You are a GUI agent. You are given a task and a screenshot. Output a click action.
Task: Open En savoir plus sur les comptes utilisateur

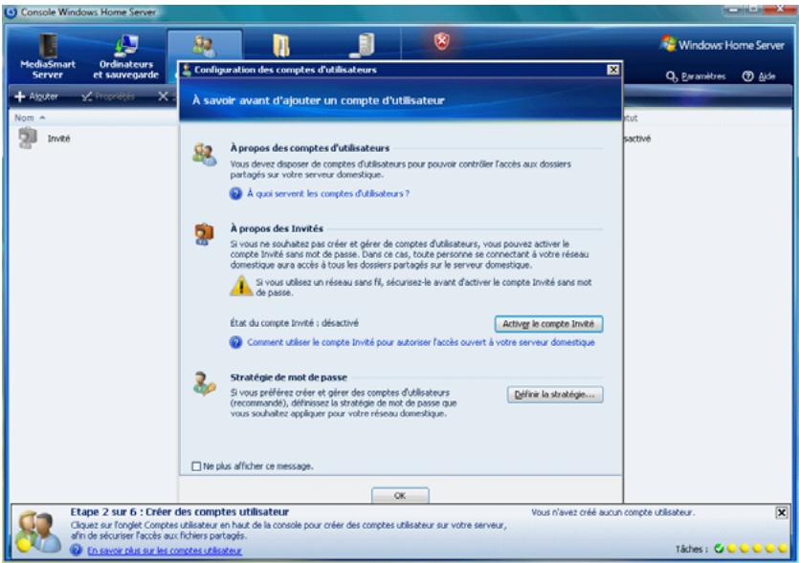pyautogui.click(x=164, y=551)
